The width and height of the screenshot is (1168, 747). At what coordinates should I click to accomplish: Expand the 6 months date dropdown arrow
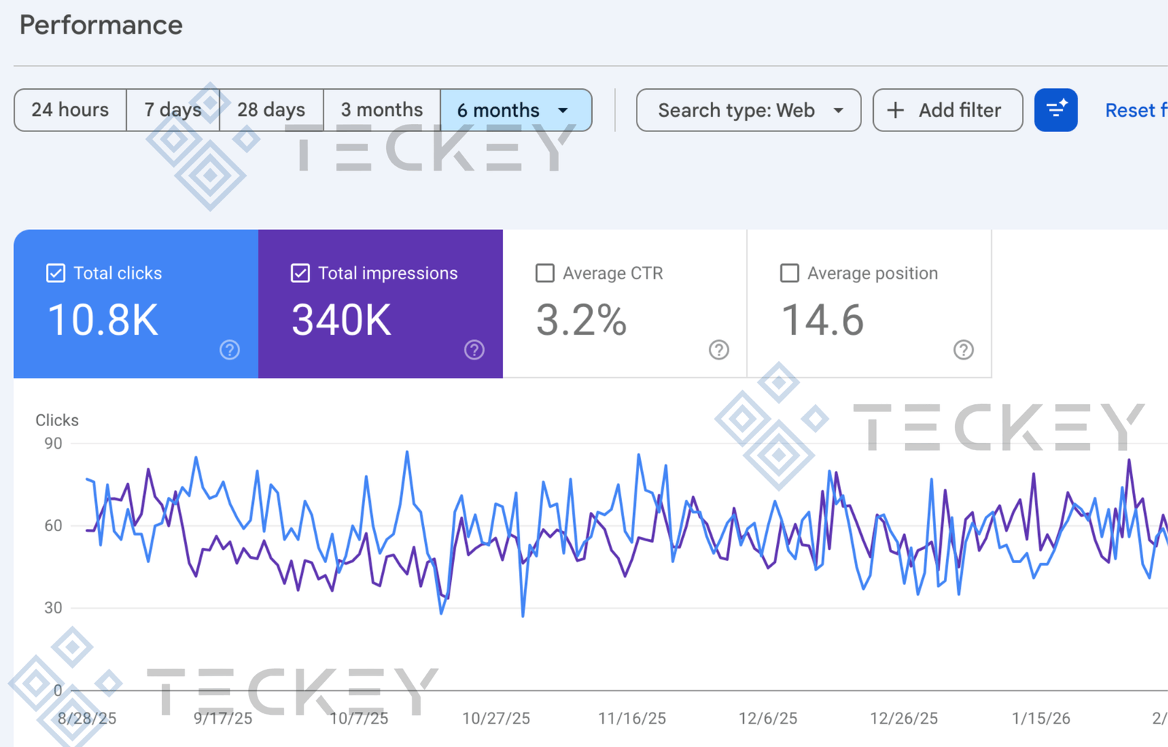coord(563,110)
